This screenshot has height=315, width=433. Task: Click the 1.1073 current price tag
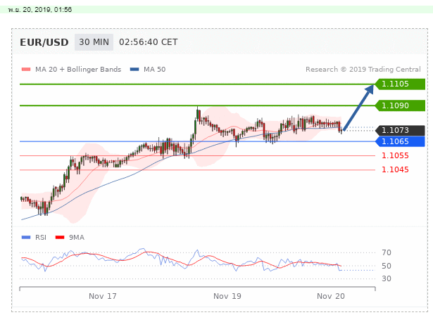pos(400,130)
